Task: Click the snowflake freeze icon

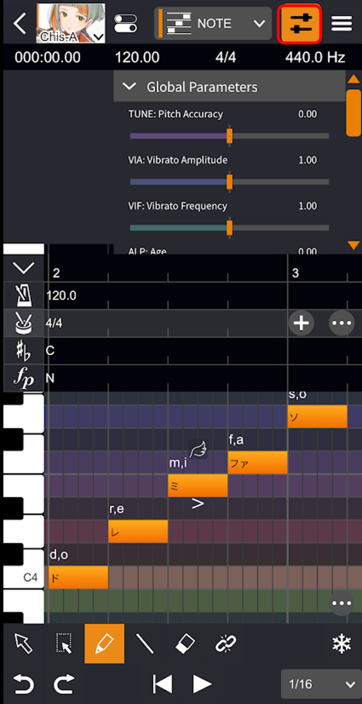Action: 342,644
